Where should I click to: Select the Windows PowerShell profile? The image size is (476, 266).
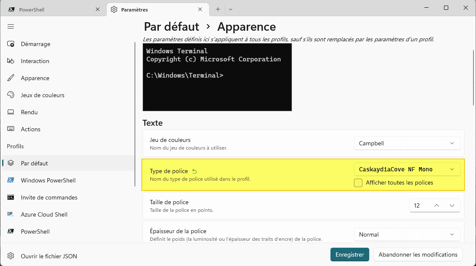tap(48, 180)
